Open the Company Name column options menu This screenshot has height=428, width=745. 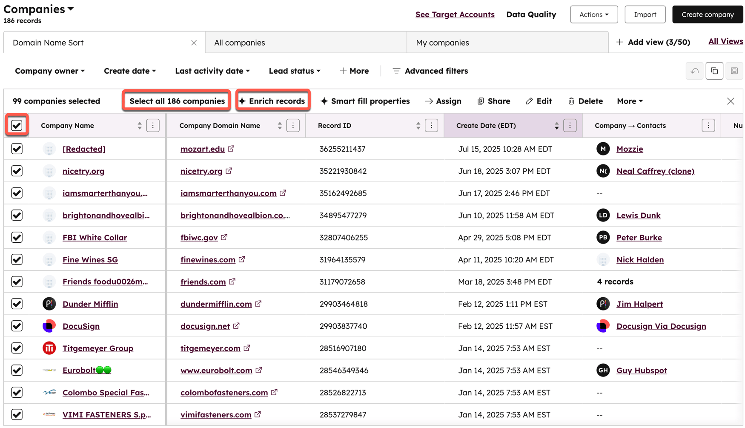pos(153,125)
